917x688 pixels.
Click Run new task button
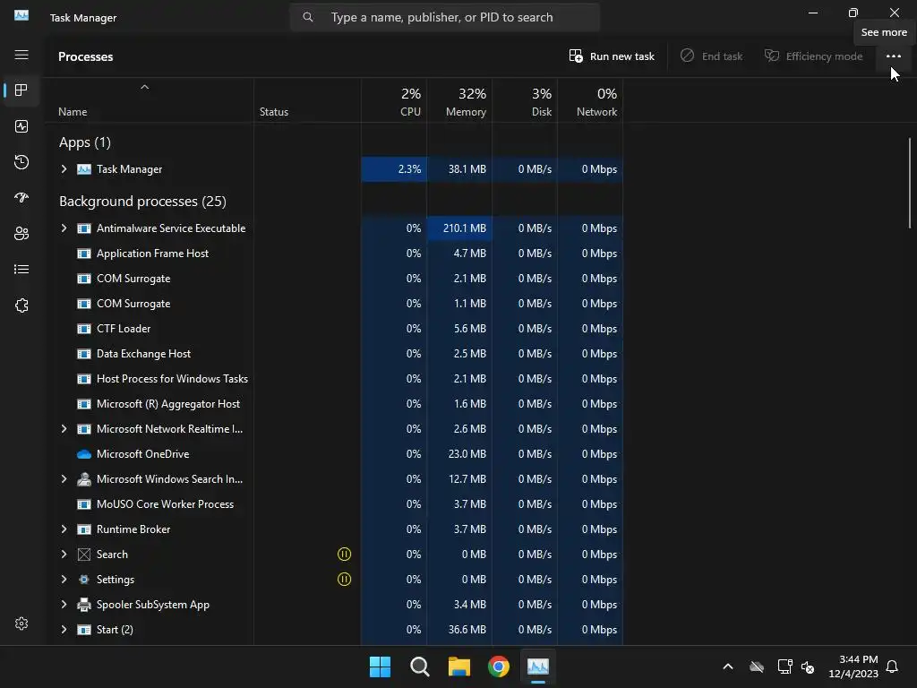coord(612,56)
